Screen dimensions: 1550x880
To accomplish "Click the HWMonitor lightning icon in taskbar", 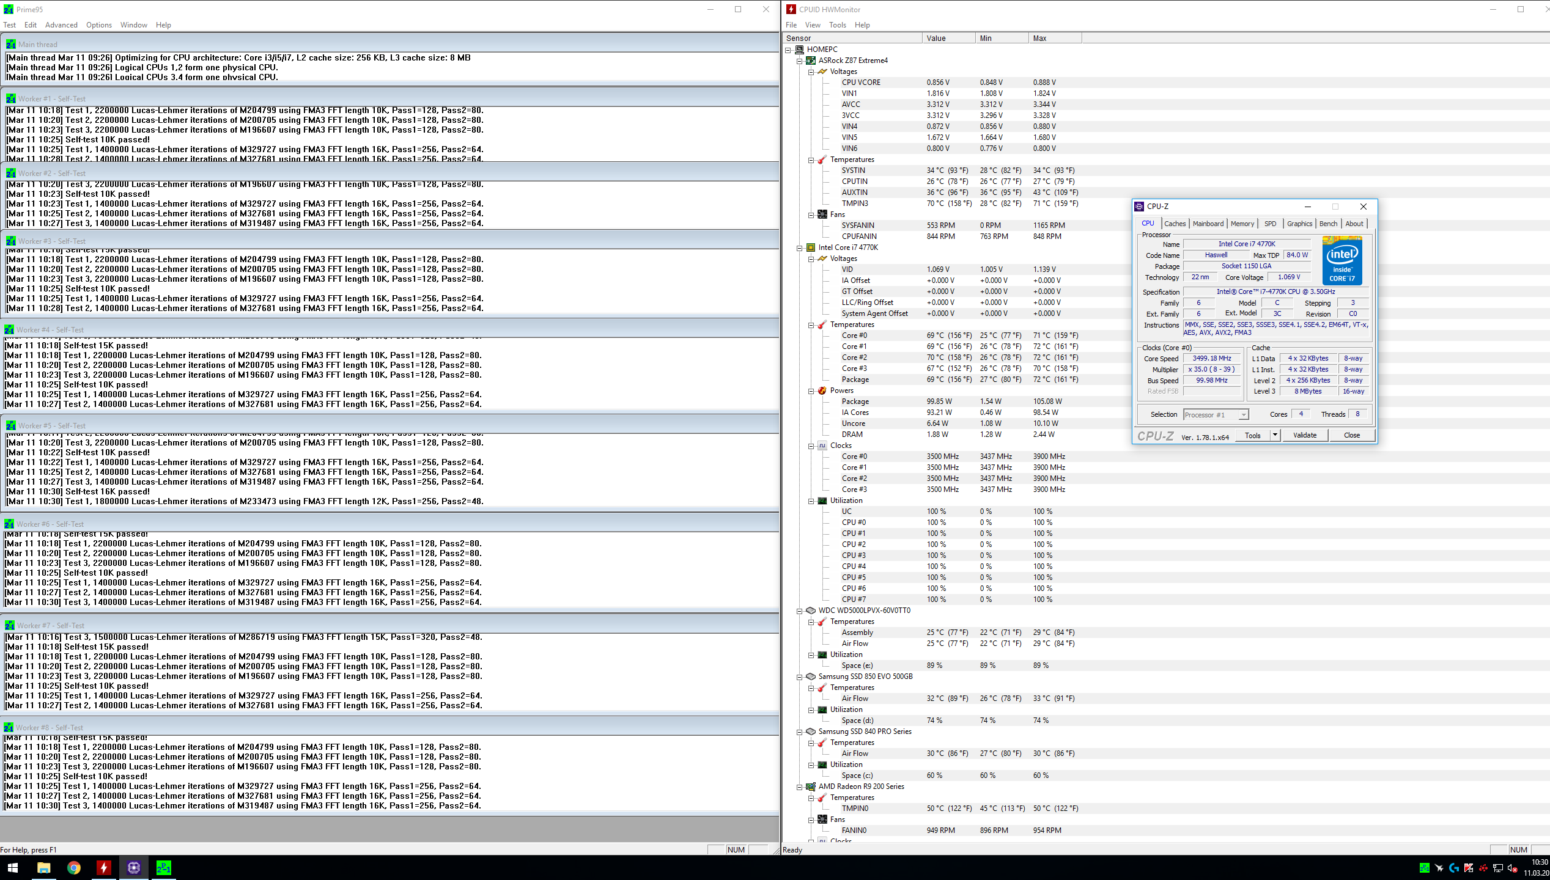I will coord(104,867).
